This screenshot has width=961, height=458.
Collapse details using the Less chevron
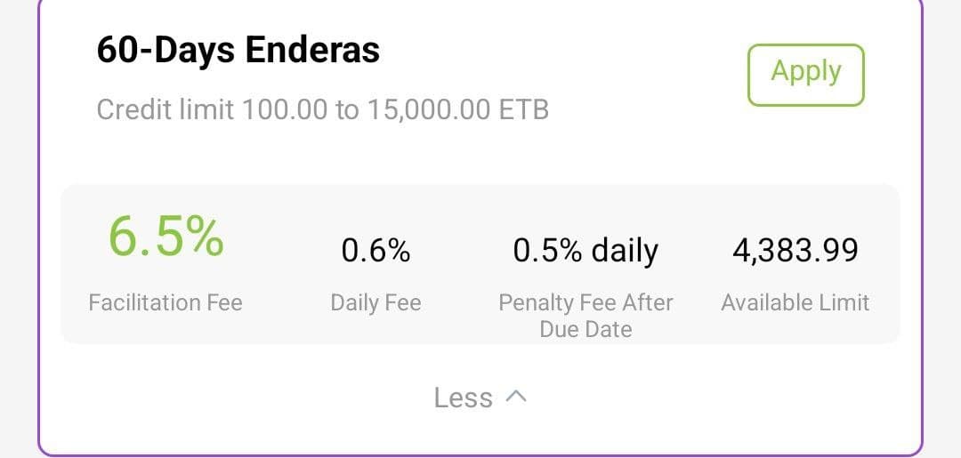coord(480,398)
